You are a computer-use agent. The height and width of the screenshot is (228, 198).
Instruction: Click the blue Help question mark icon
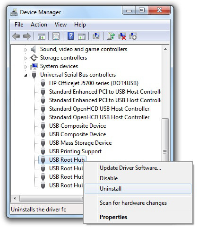70,36
